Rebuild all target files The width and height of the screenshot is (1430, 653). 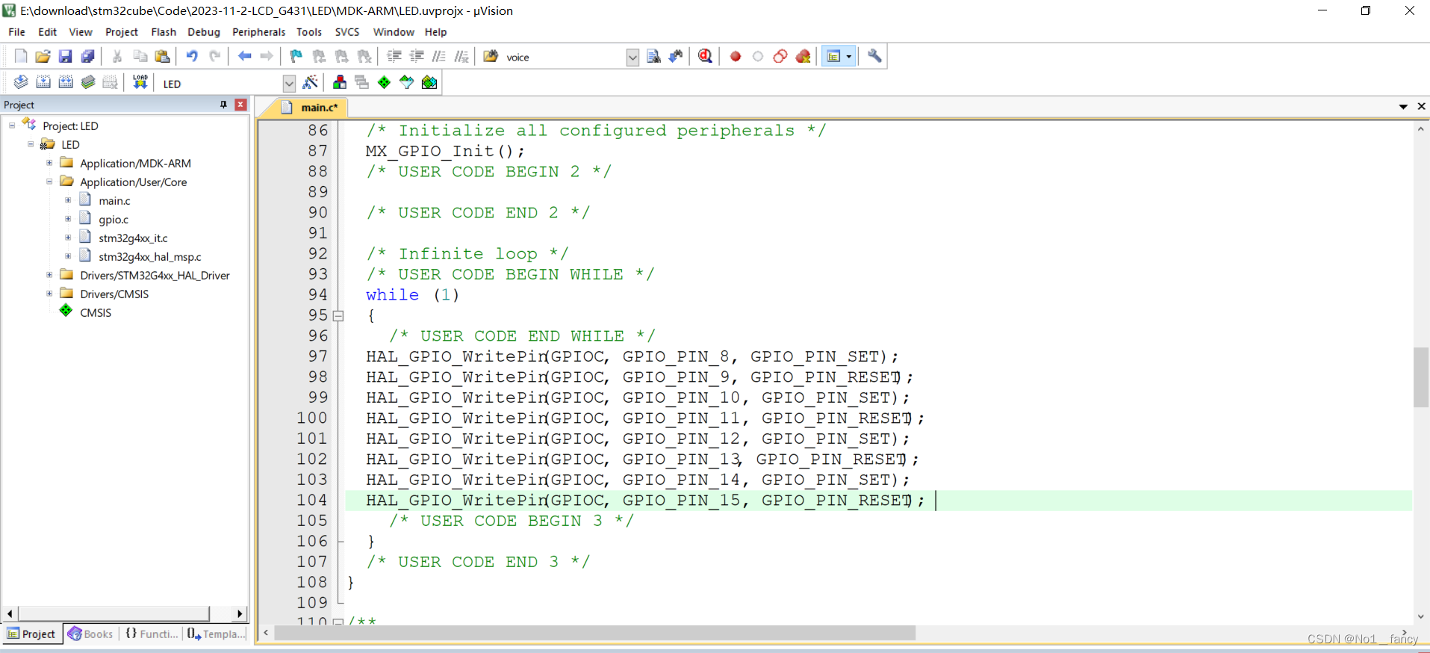point(66,82)
